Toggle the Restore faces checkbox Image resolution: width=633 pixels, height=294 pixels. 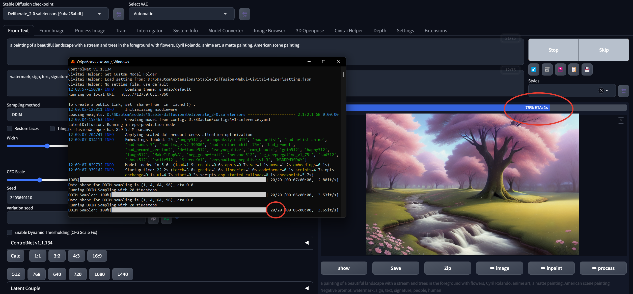[10, 129]
